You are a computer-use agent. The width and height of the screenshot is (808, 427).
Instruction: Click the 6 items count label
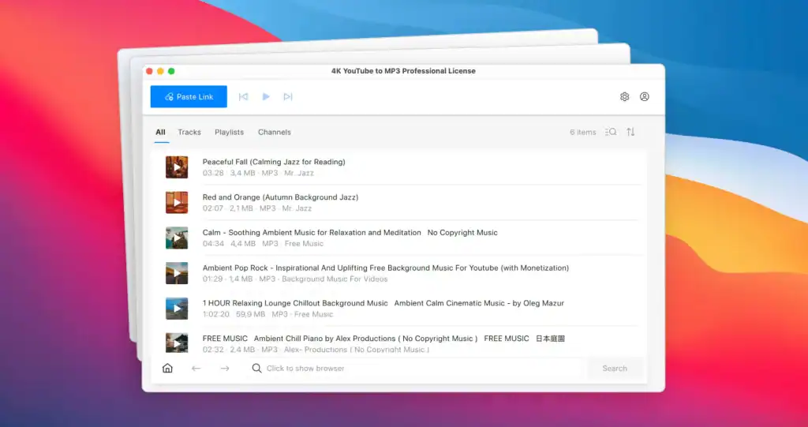583,132
